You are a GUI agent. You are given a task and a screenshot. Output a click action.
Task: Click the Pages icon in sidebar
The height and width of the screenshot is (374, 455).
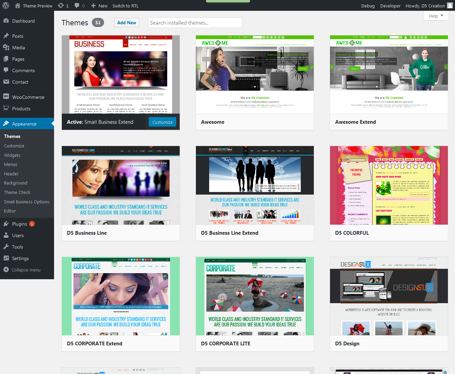6,59
